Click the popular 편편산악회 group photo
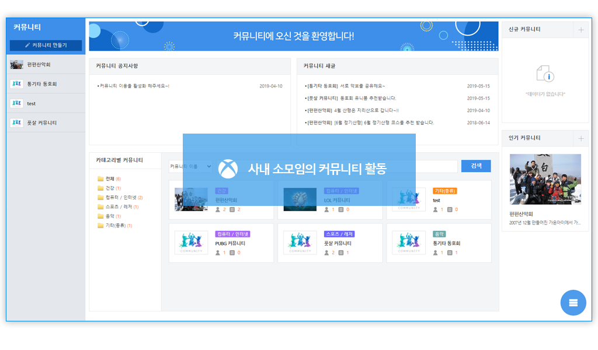Viewport: 598px width, 350px height. [545, 179]
